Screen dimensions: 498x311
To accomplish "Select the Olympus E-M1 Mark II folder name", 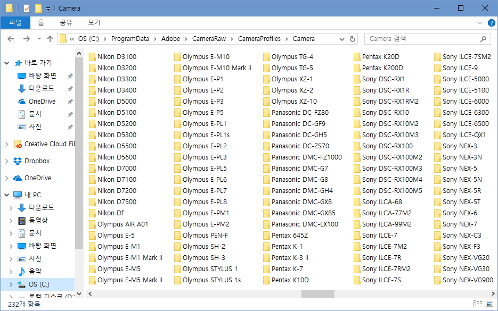I will point(130,258).
